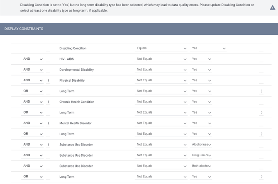Open the Not Equals dropdown for HIV - AIDS
This screenshot has width=278, height=184.
[161, 59]
